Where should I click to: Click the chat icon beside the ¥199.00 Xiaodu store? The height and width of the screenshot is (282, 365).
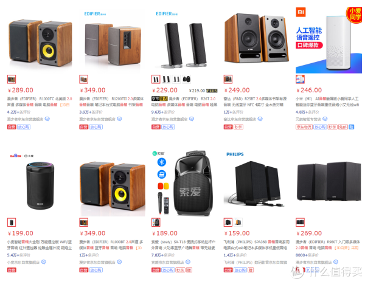(44, 262)
